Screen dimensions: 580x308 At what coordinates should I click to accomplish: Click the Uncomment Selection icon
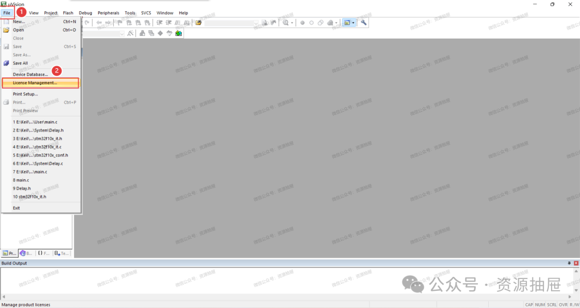pos(187,23)
